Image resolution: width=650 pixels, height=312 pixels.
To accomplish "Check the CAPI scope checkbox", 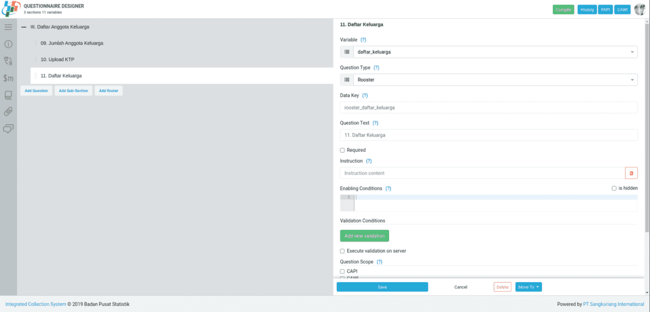I will click(x=342, y=271).
